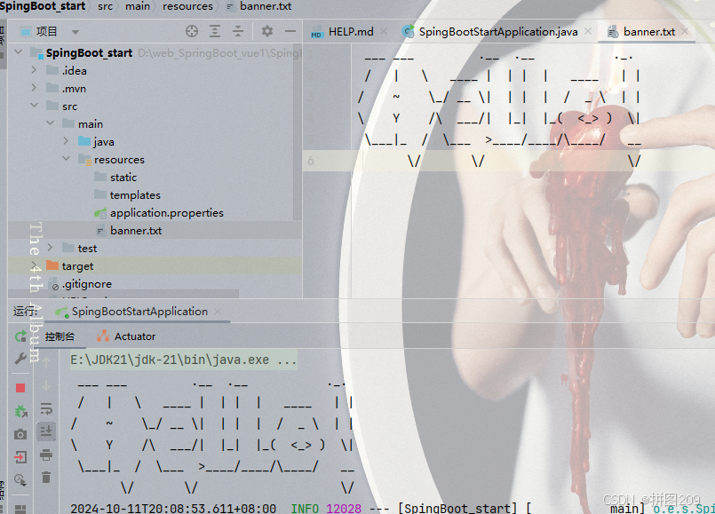The image size is (715, 514).
Task: Click the green bug rerun icon in run sidebar
Action: point(20,411)
